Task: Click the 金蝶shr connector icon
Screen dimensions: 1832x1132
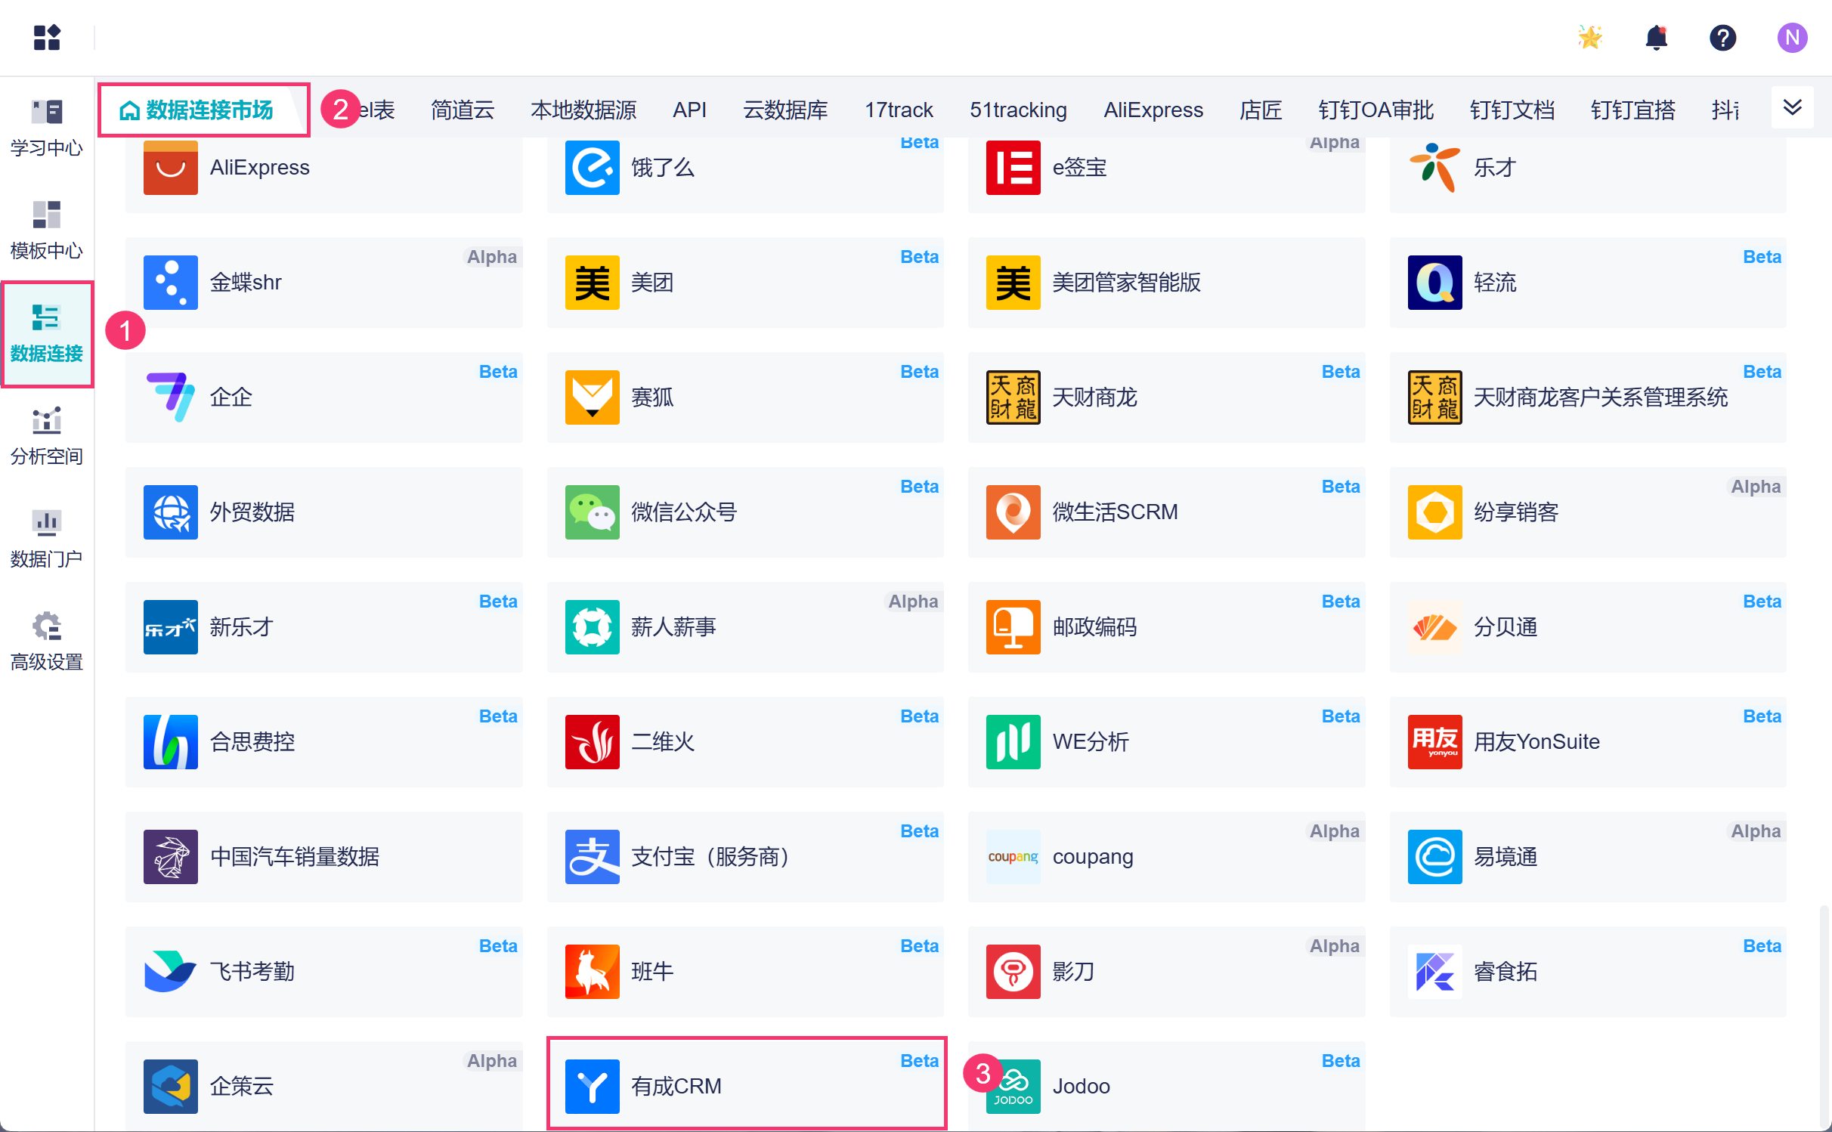Action: point(171,282)
